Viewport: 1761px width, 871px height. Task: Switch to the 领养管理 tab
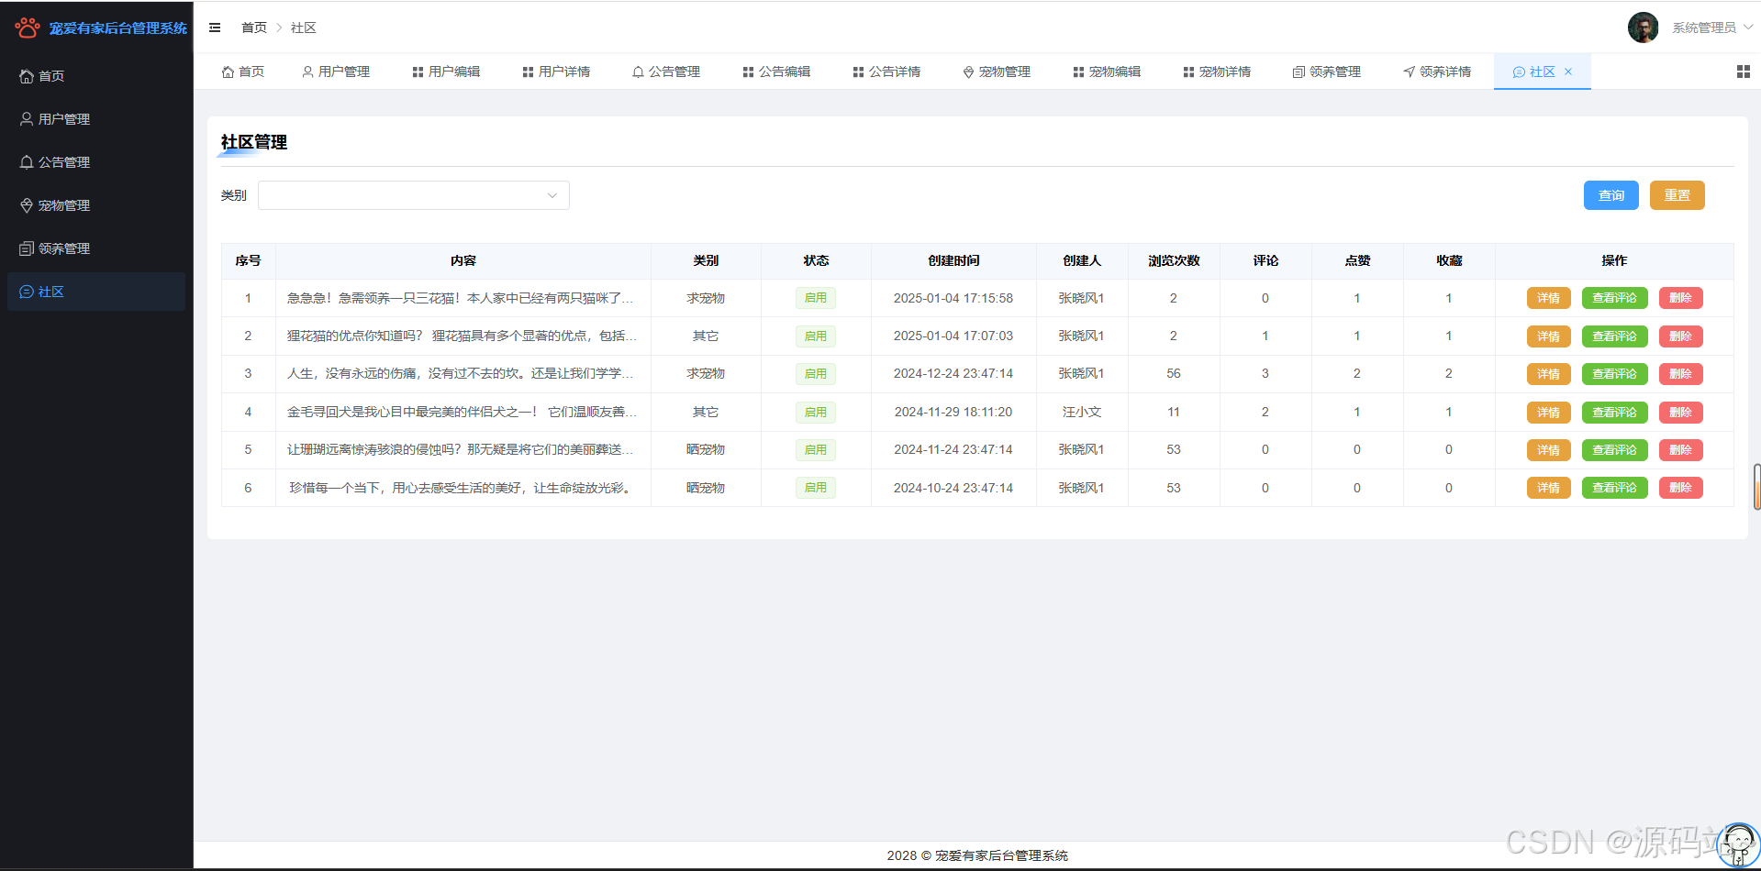[1327, 72]
